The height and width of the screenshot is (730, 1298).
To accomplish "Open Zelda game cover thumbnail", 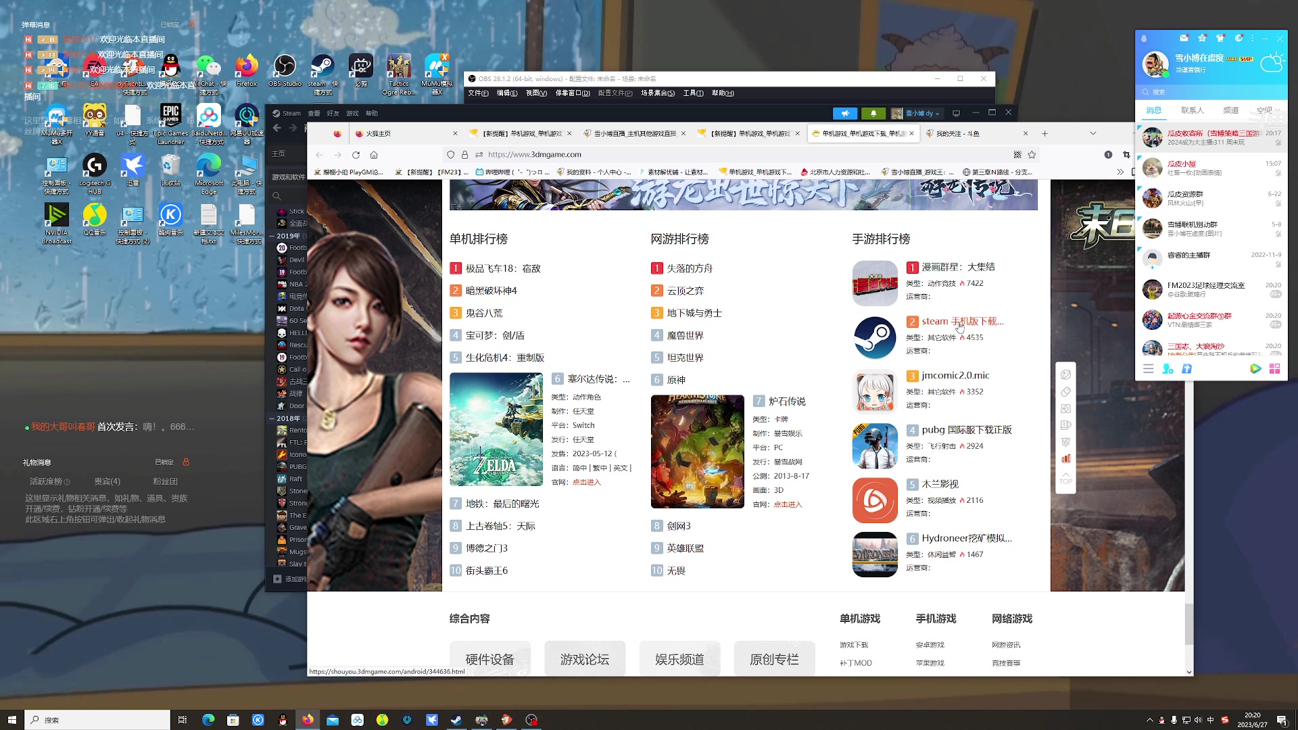I will [496, 429].
